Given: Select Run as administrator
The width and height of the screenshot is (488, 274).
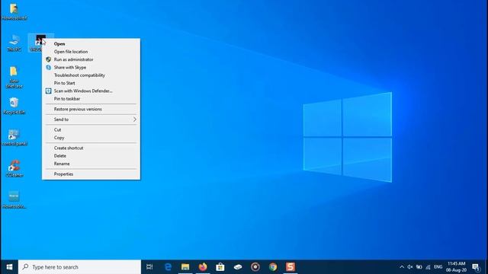Looking at the screenshot, I should point(91,59).
